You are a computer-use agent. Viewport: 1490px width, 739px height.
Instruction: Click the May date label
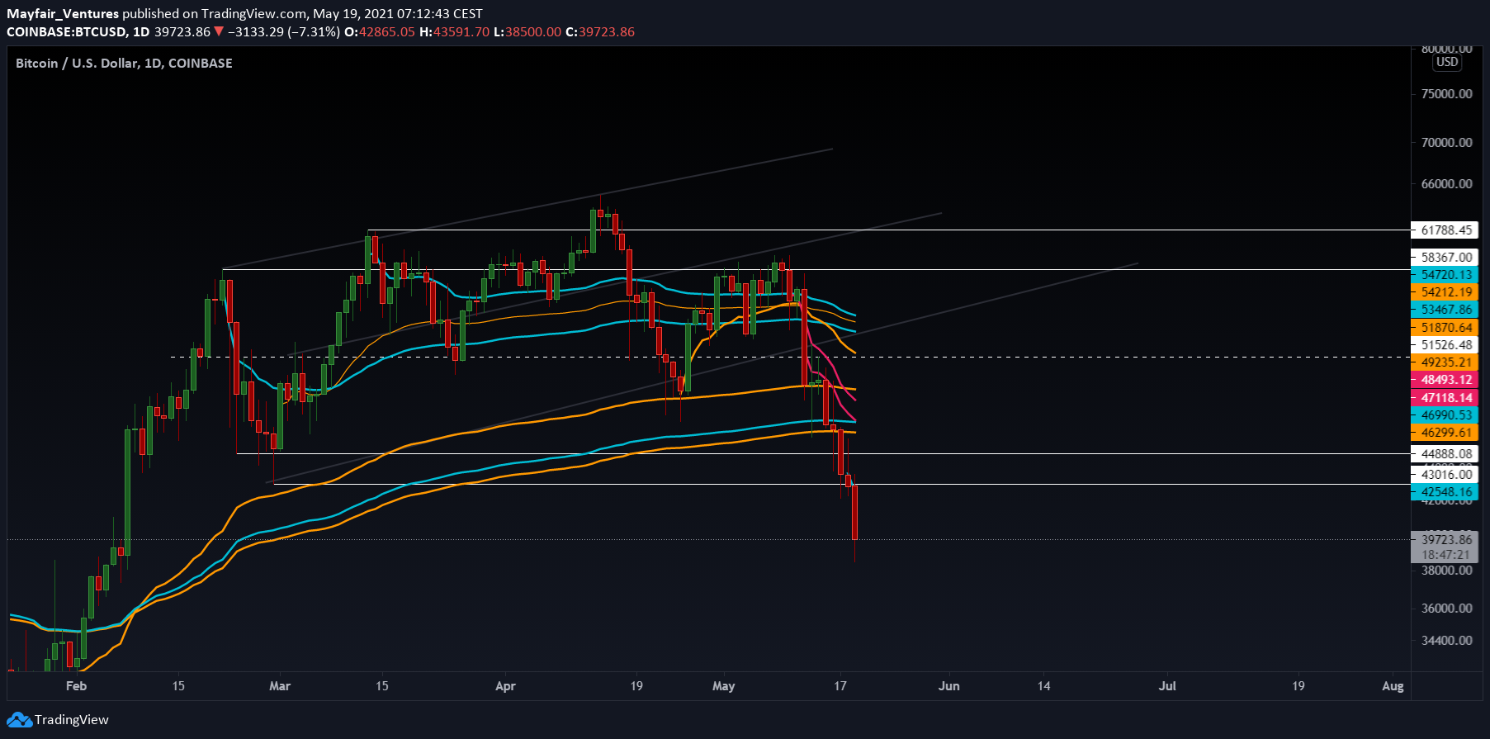[723, 686]
